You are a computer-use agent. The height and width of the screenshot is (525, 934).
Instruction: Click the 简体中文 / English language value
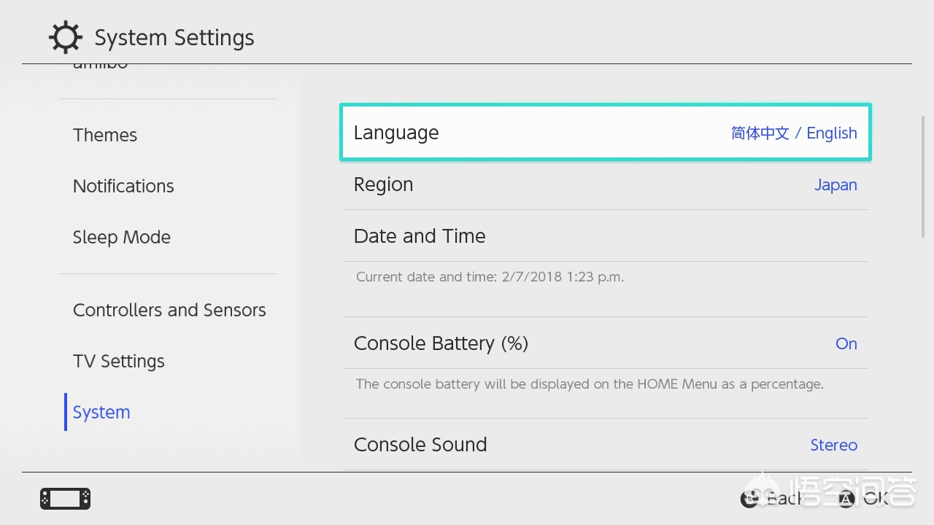(794, 133)
